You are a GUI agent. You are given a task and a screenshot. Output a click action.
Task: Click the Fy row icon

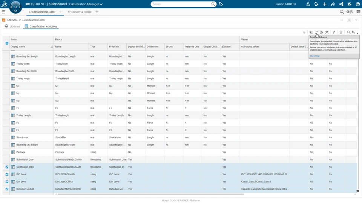[13, 123]
